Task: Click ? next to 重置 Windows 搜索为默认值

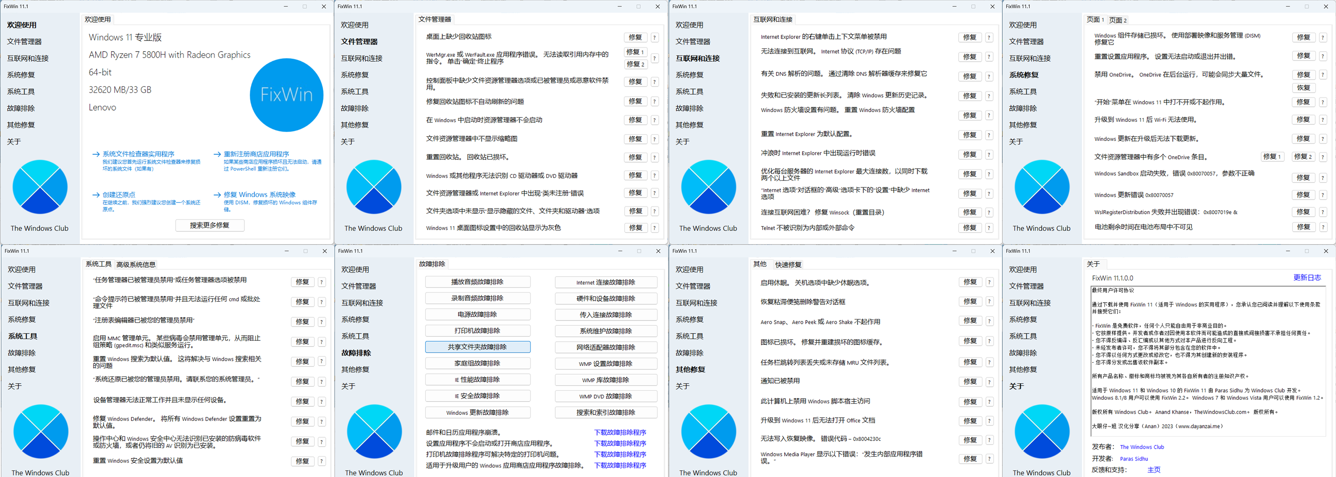Action: click(x=321, y=361)
